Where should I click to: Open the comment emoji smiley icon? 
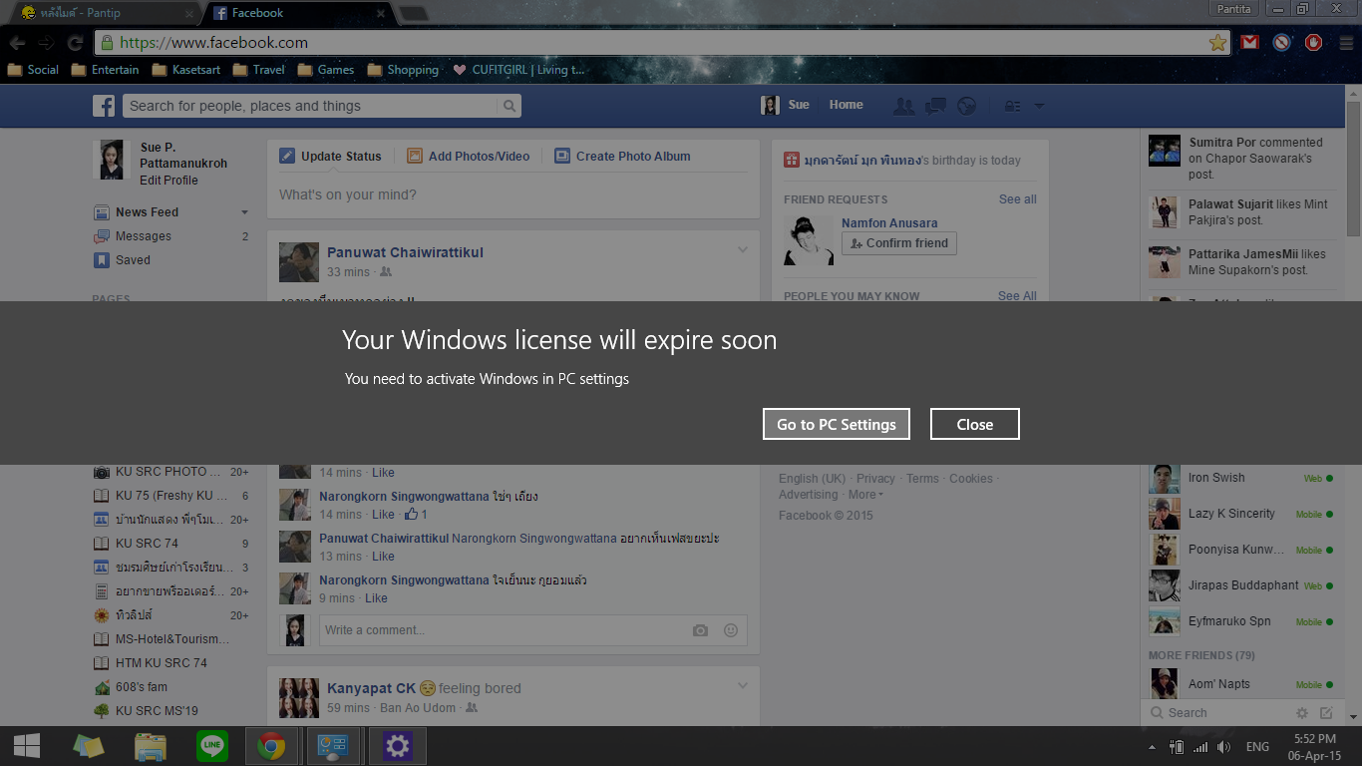[x=731, y=630]
